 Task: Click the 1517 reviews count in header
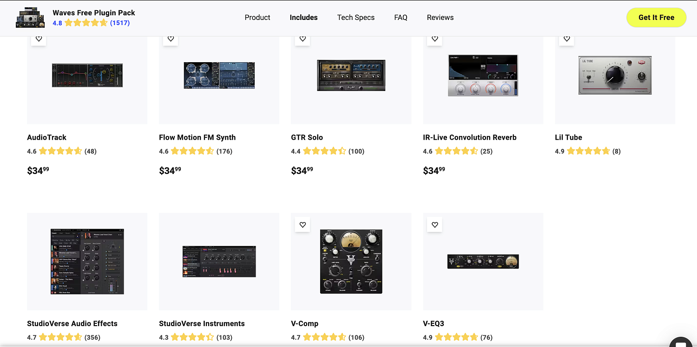pos(120,23)
